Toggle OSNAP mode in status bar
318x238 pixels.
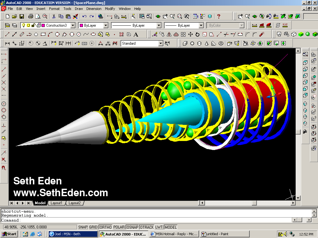[132, 227]
